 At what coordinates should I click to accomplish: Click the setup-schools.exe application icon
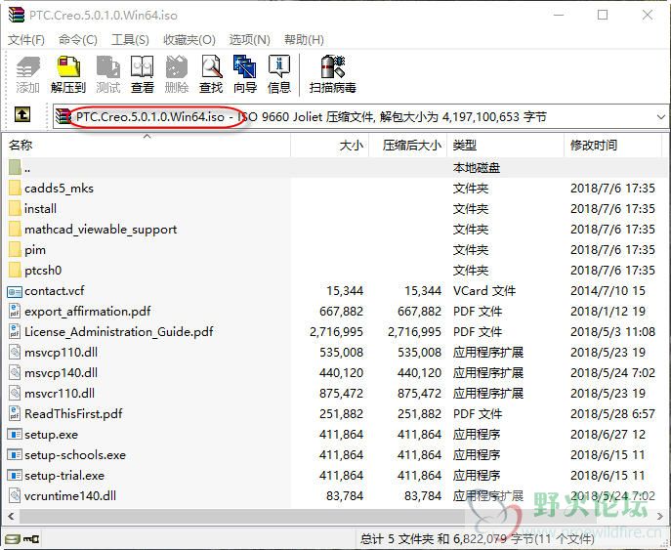15,454
